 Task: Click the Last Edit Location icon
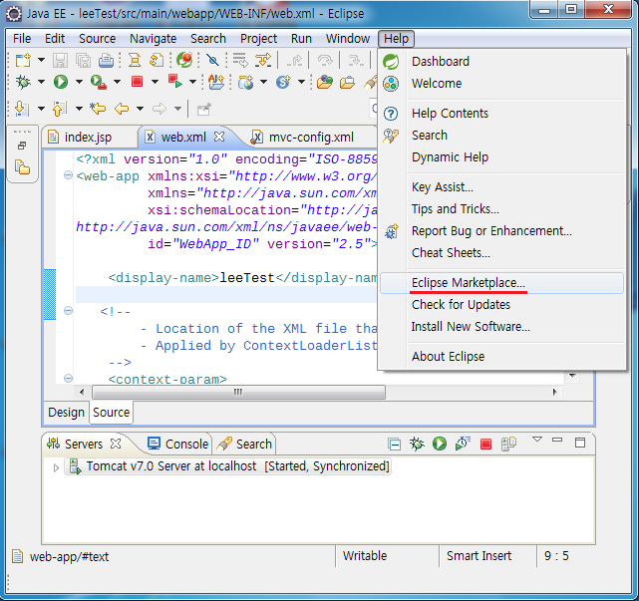click(98, 109)
